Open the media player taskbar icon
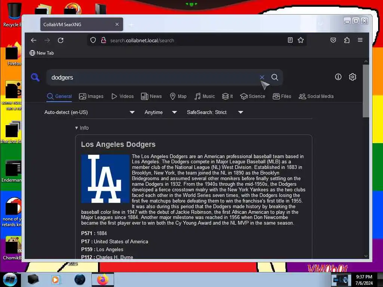This screenshot has height=287, width=383. point(55,280)
